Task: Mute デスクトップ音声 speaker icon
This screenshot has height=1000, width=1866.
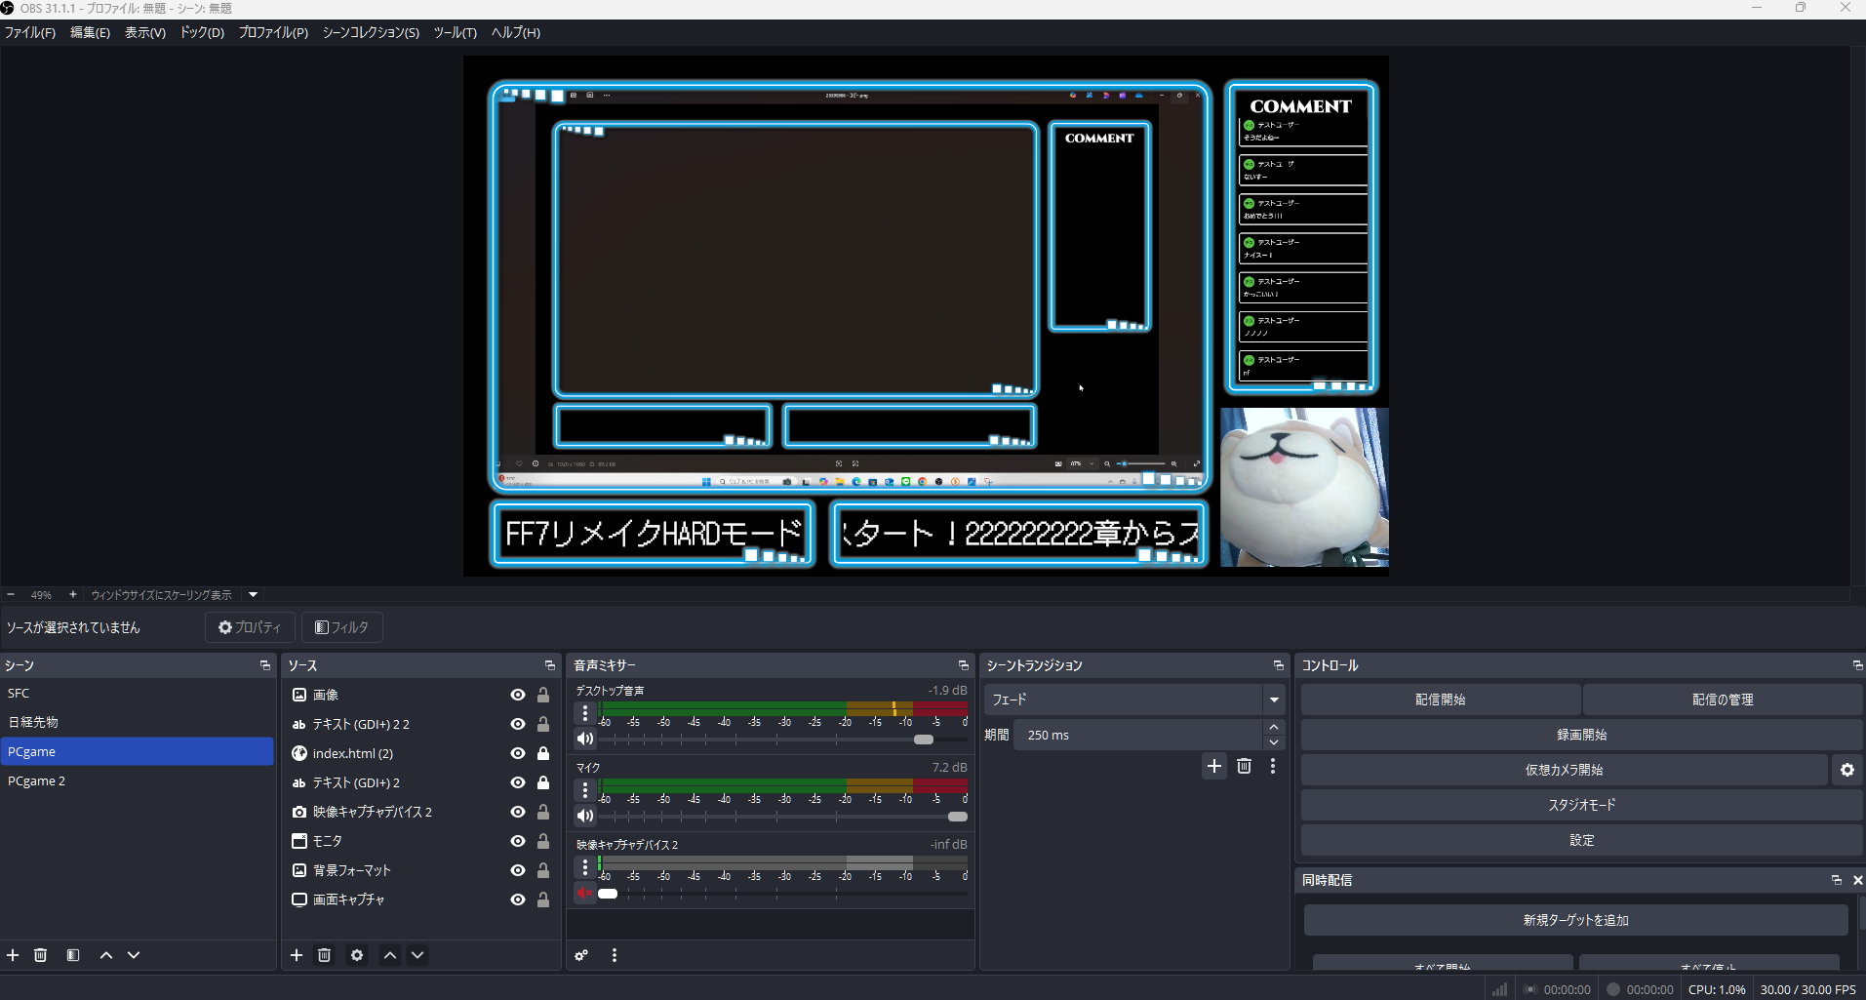Action: click(x=585, y=739)
